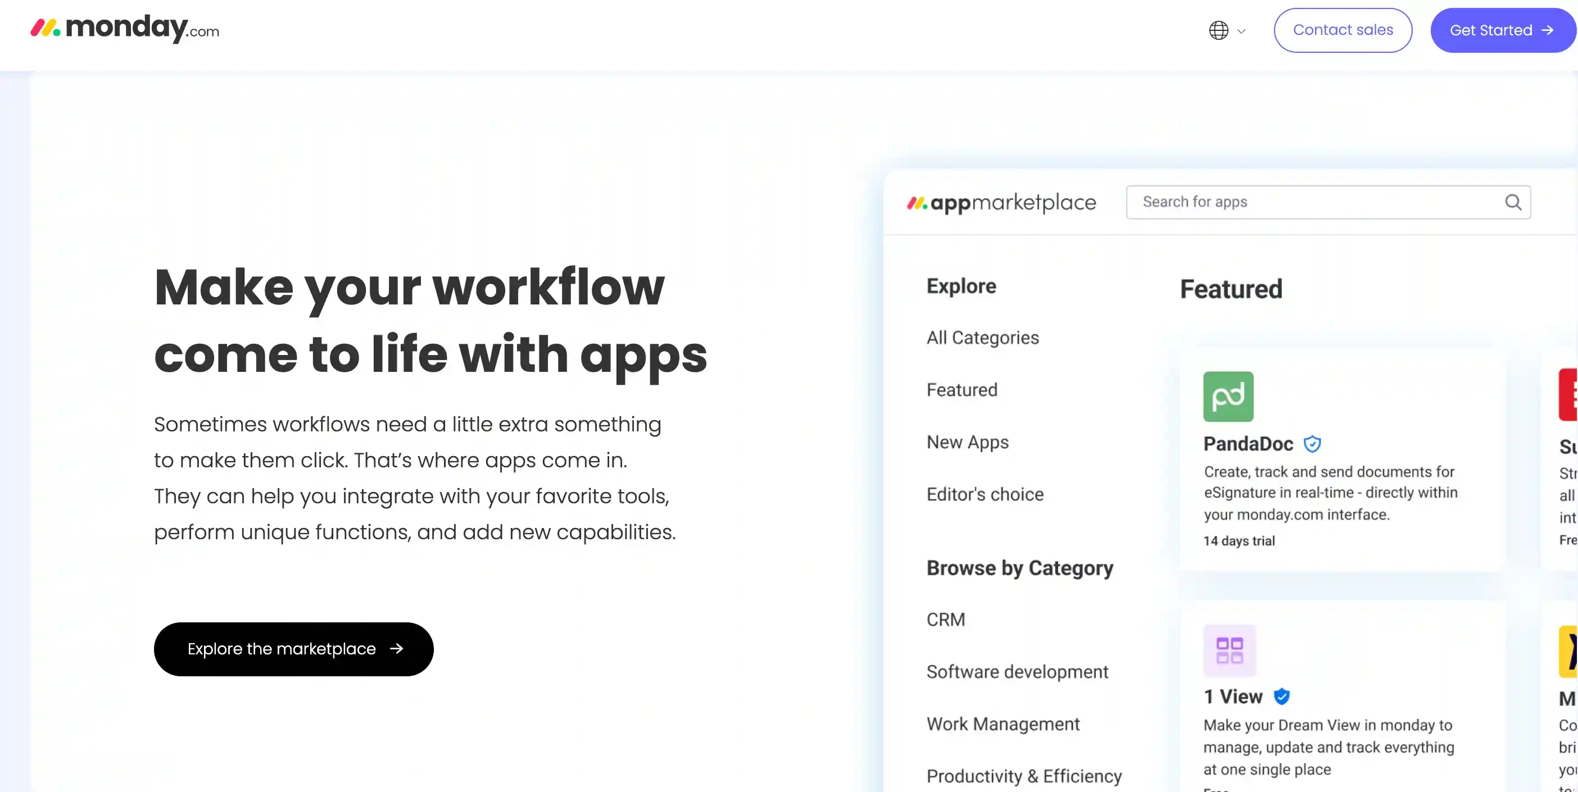This screenshot has height=792, width=1578.
Task: Click the Get Started button
Action: (x=1503, y=30)
